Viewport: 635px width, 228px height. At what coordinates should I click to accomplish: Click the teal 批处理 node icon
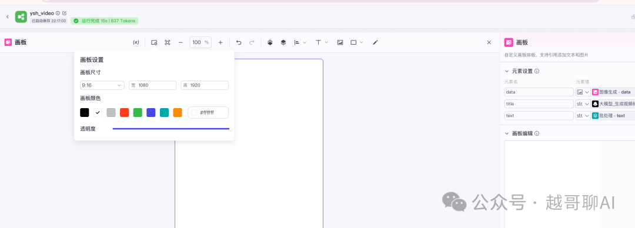pos(595,115)
